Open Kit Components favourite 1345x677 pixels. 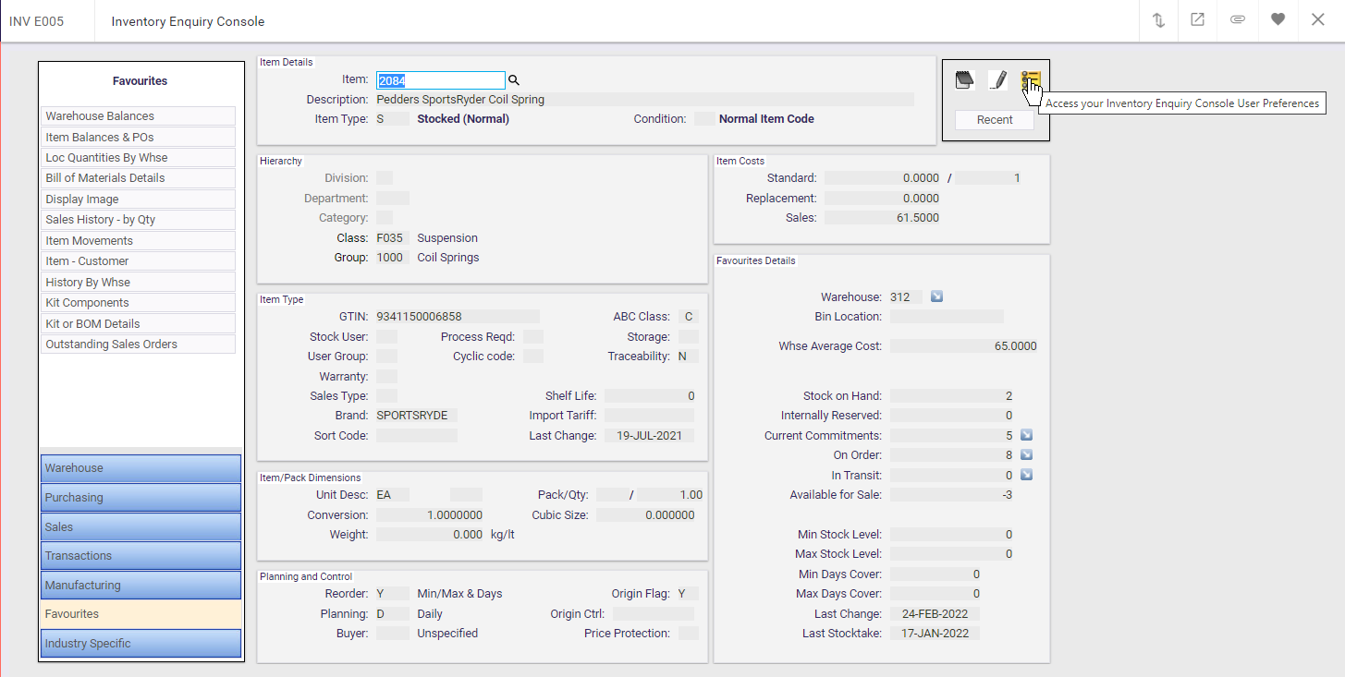[x=139, y=302]
